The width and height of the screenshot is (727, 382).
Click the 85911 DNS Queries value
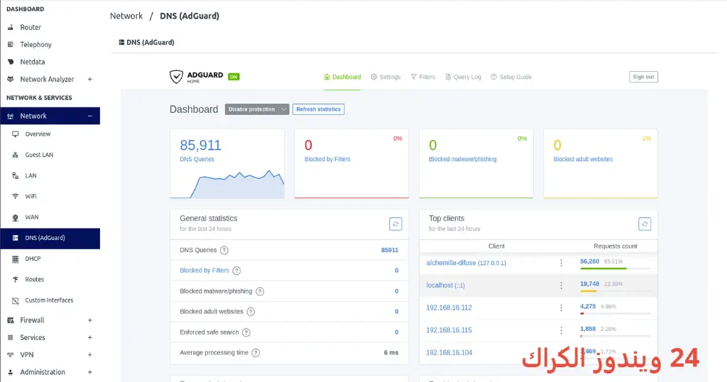[x=390, y=250]
